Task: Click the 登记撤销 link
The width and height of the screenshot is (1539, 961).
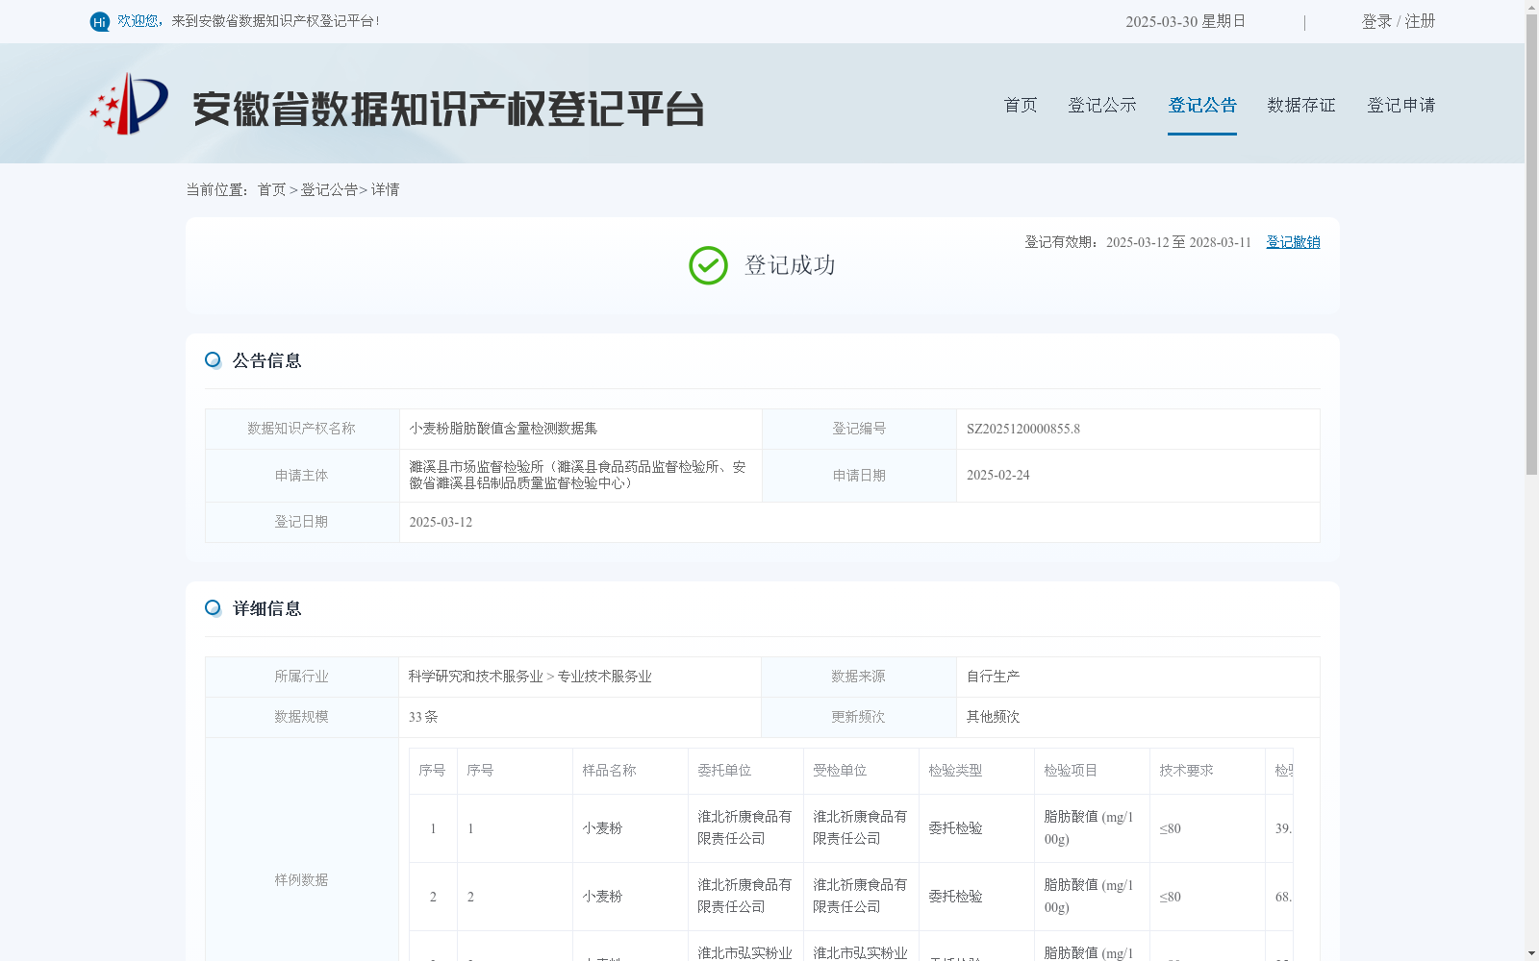Action: [1293, 242]
